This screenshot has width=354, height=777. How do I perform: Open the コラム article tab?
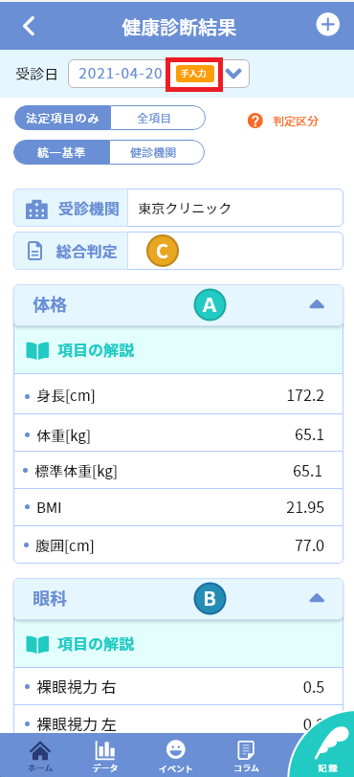point(247,757)
